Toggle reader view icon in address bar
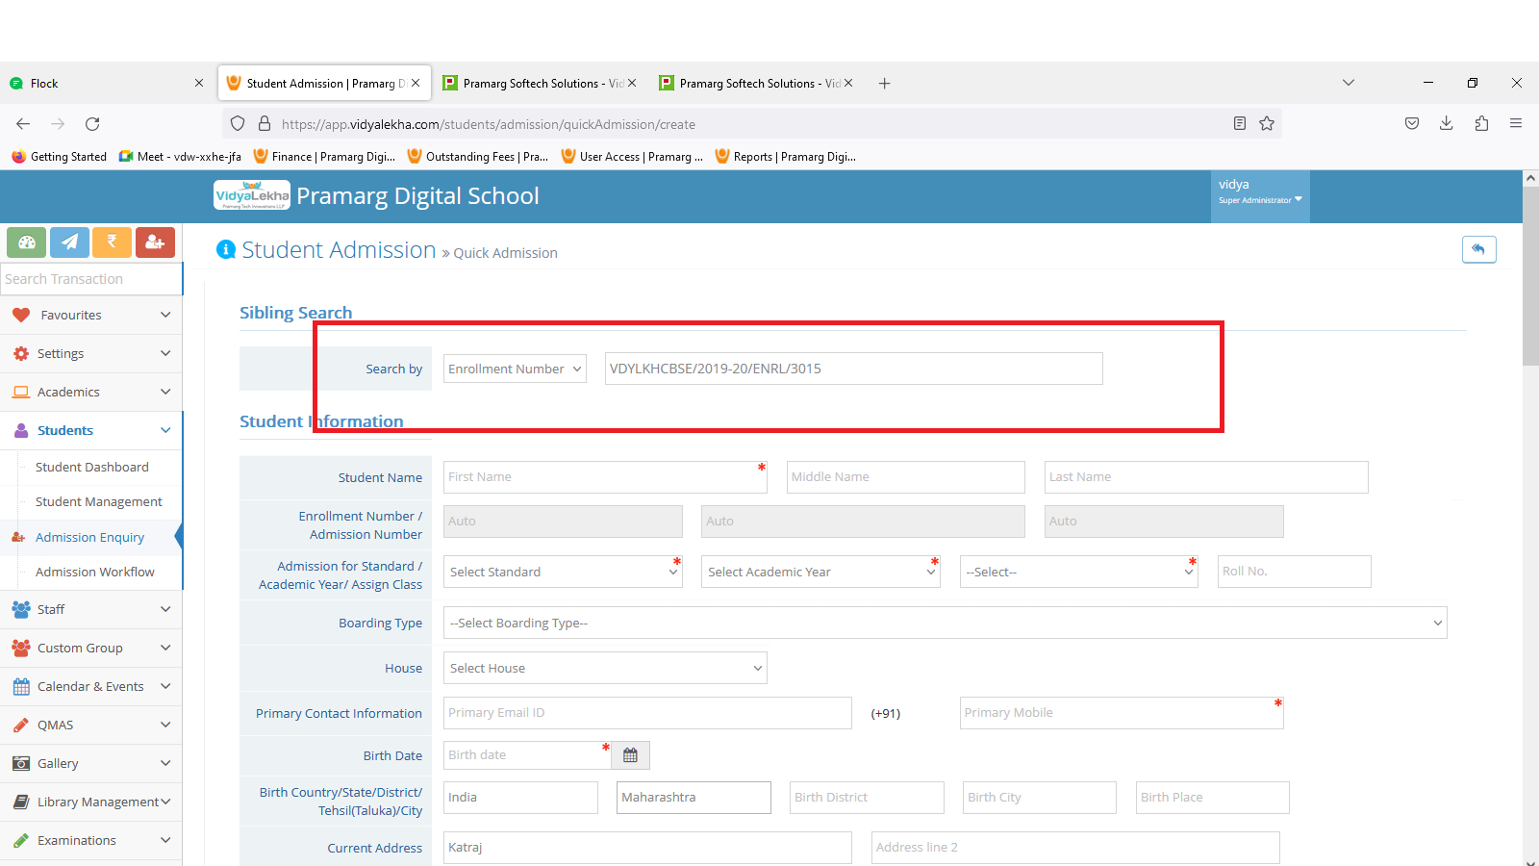The width and height of the screenshot is (1539, 866). click(1240, 124)
